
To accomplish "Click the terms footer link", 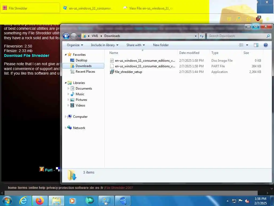I will pos(23,187).
